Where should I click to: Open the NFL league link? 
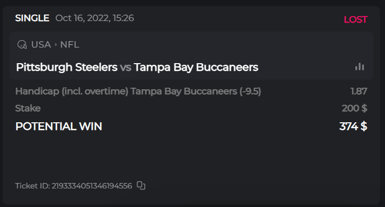coord(70,45)
